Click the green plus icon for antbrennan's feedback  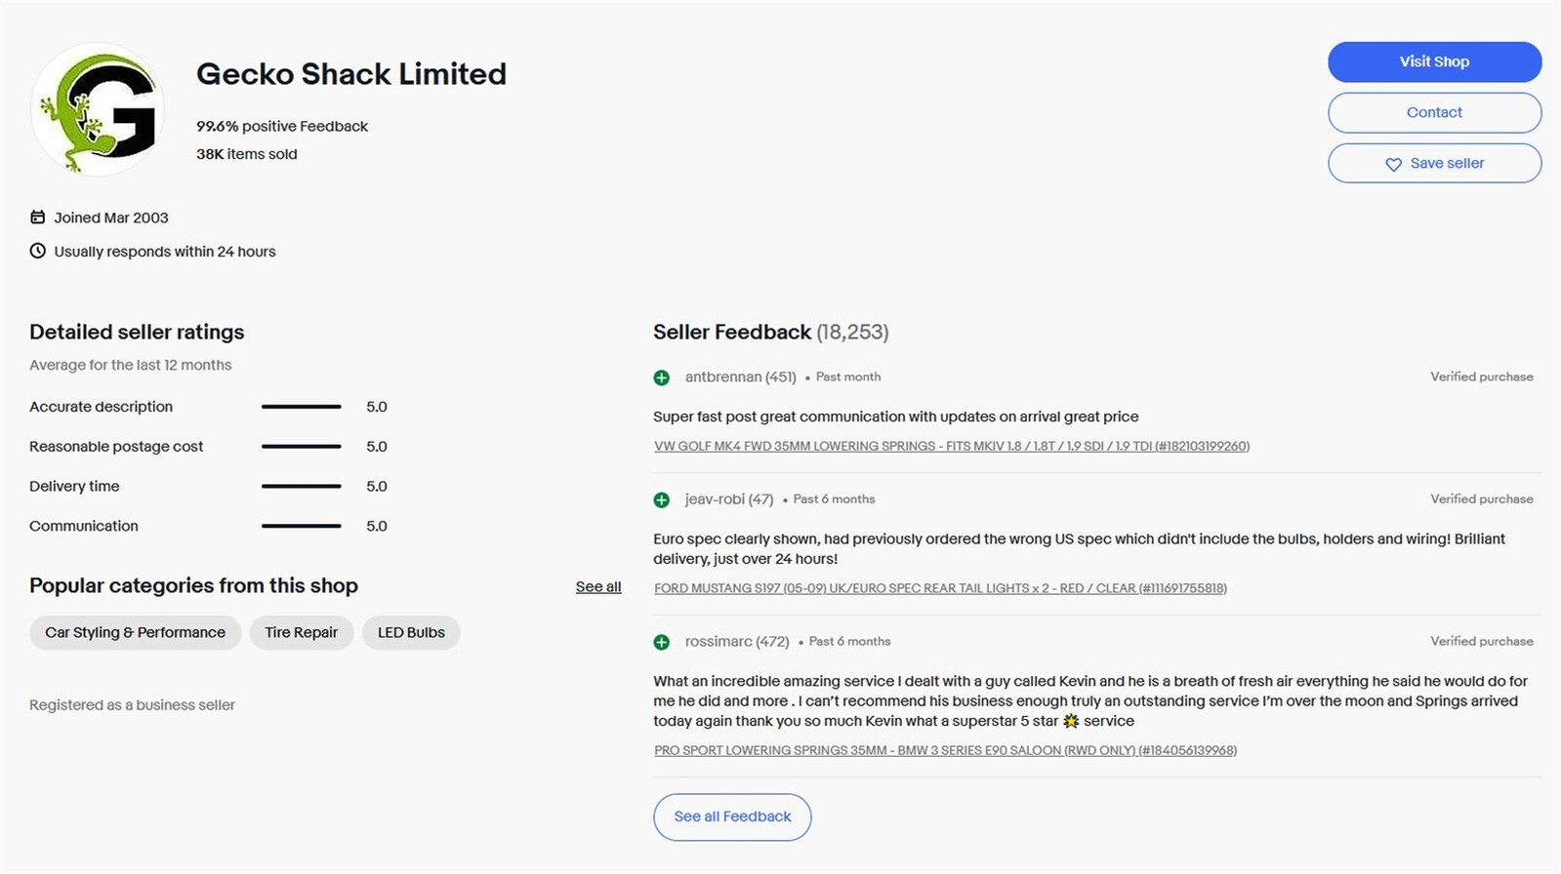662,377
